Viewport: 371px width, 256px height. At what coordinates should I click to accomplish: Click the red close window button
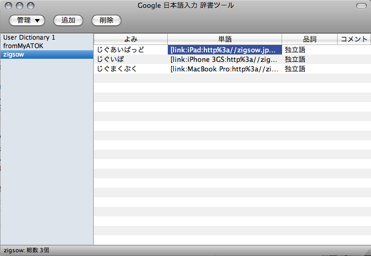tap(8, 6)
